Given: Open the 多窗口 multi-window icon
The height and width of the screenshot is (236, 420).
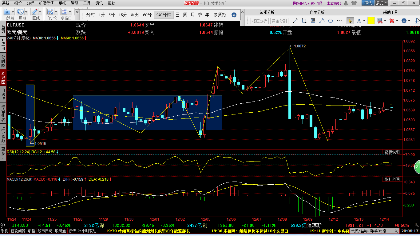Looking at the screenshot, I should click(64, 12).
